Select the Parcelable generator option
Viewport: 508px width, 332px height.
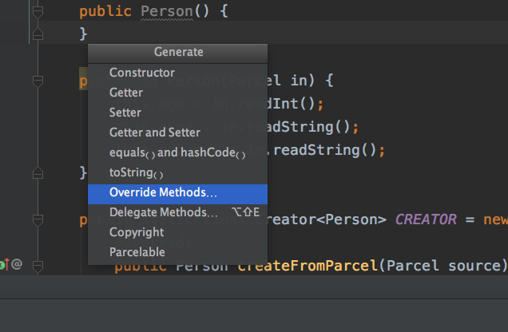pos(137,252)
